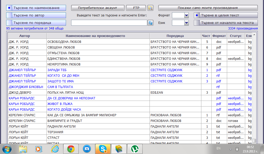Select row ОСВОБОДЕНА ЛЮБОВ
The height and width of the screenshot is (154, 264).
tap(130, 42)
